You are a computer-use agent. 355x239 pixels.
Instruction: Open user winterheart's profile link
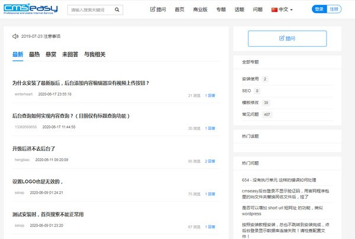24,94
